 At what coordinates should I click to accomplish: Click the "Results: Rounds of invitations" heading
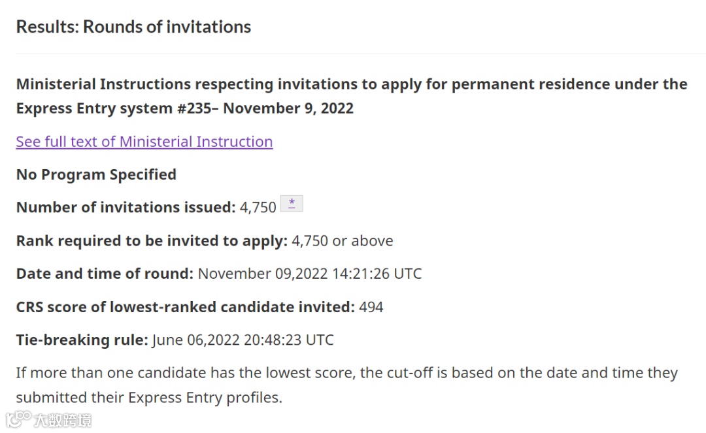[x=133, y=27]
